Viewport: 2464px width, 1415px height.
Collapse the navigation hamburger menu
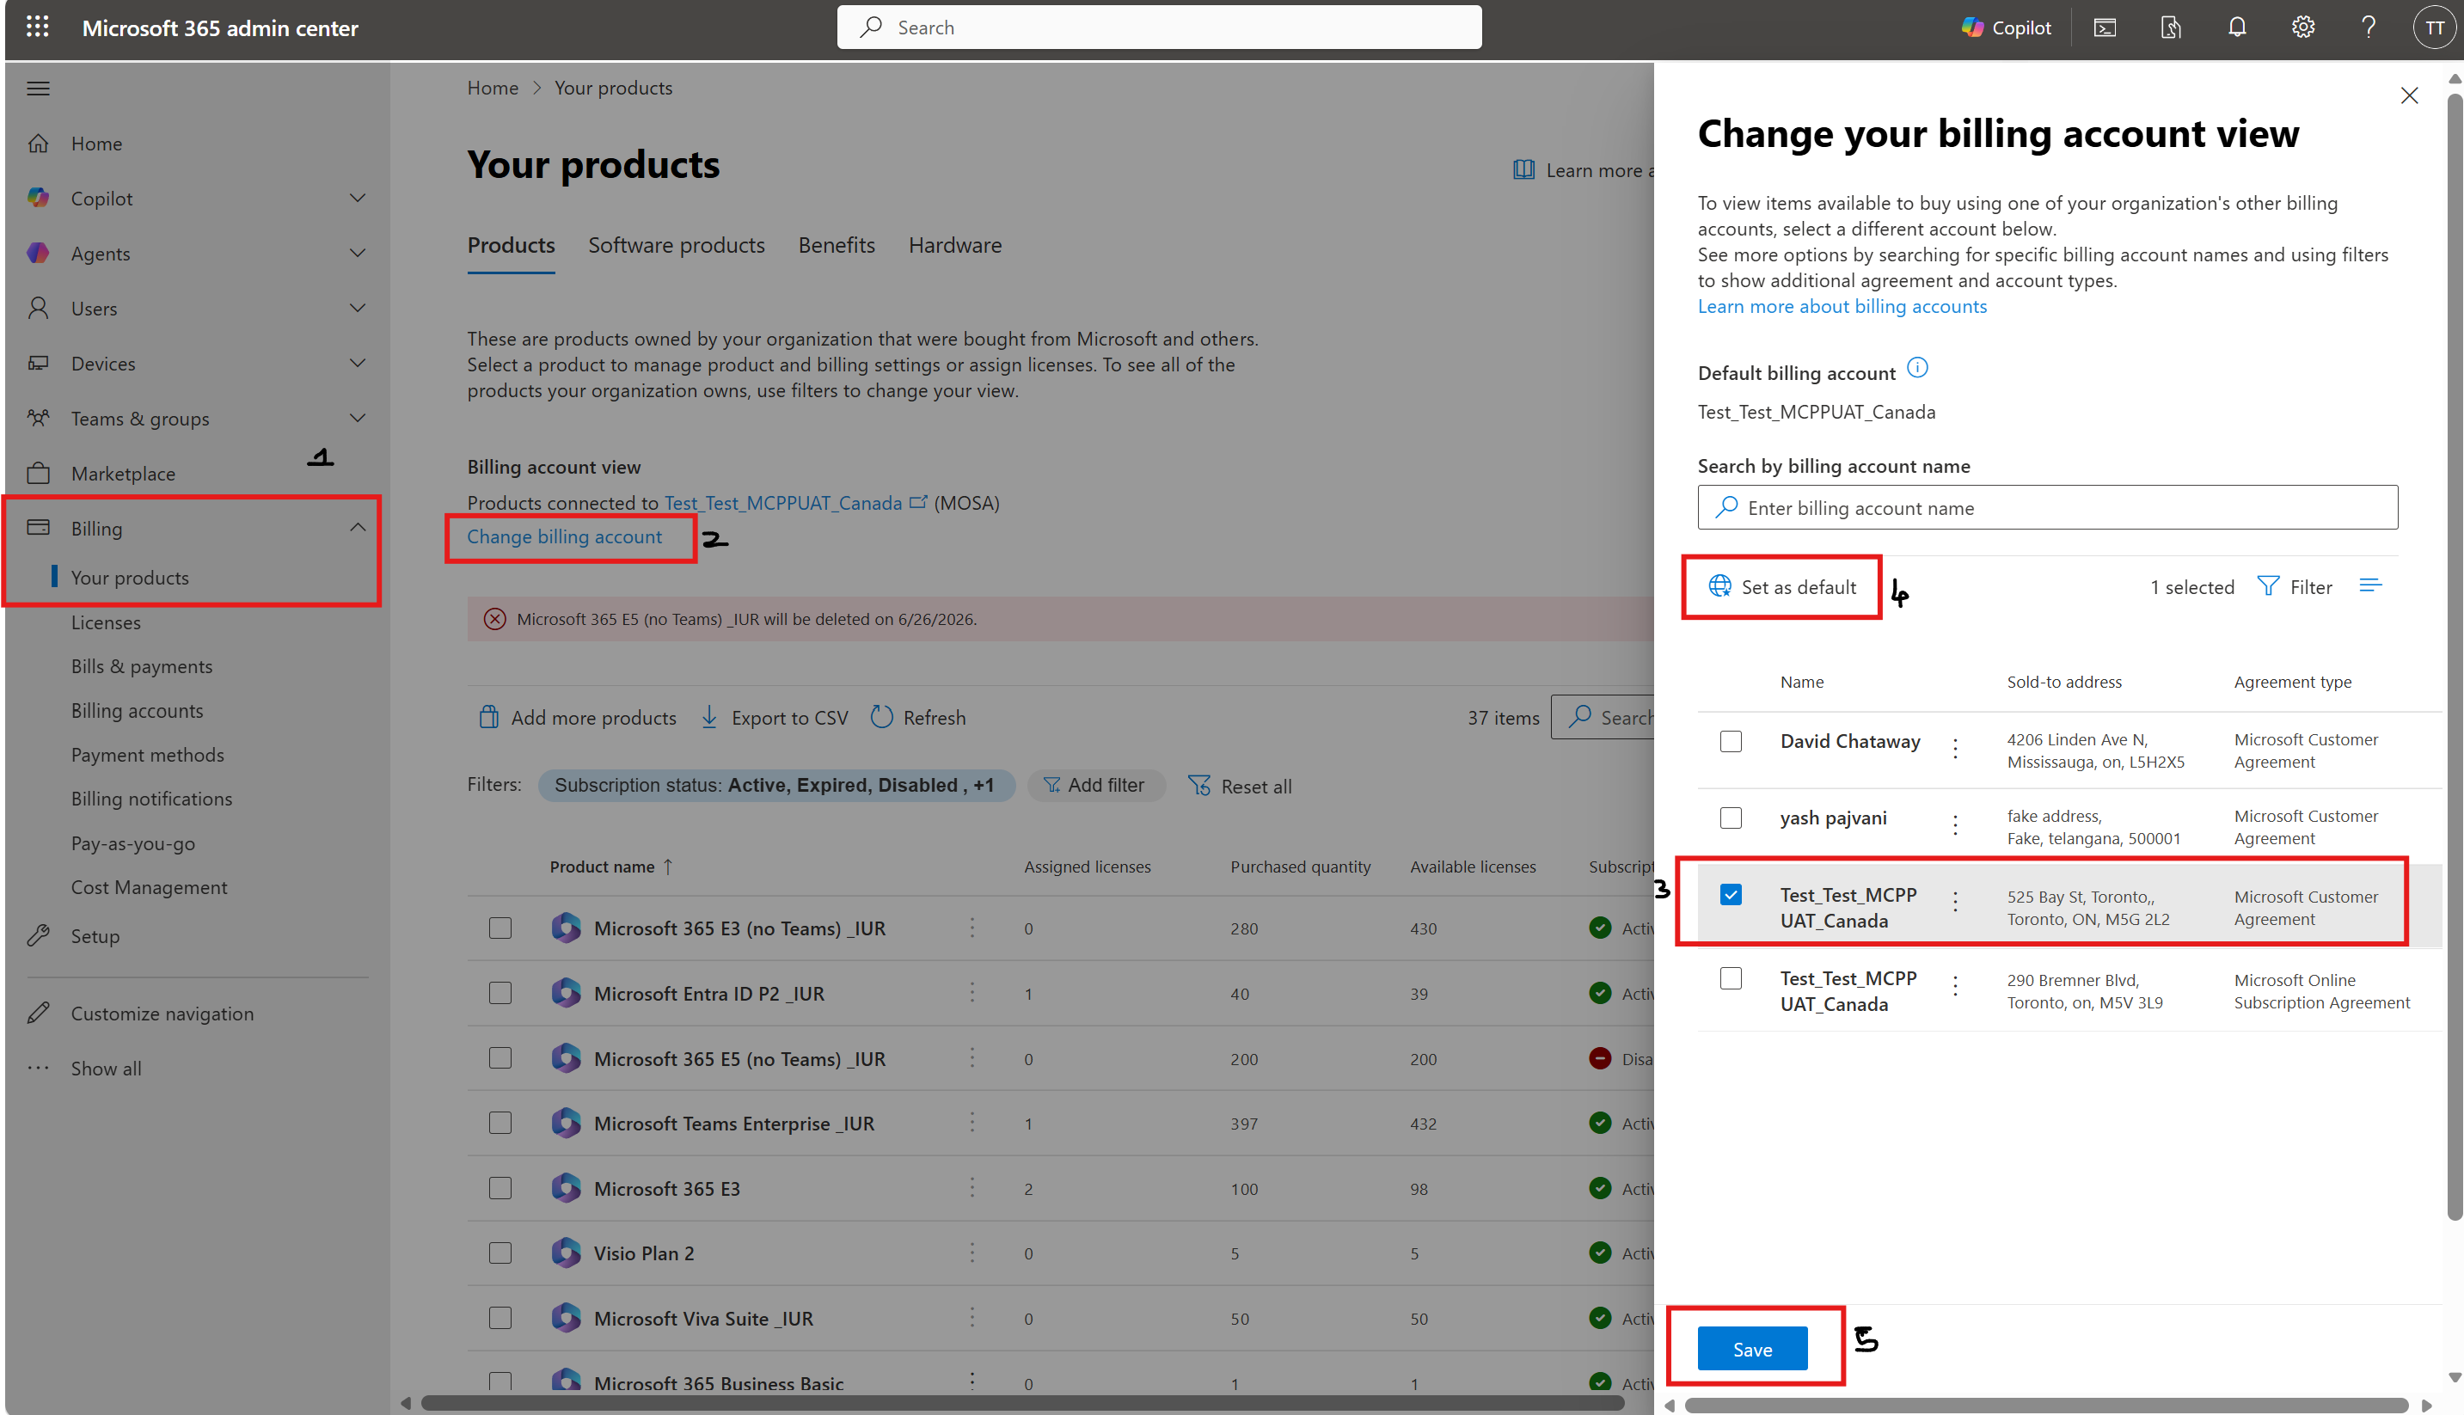(38, 89)
